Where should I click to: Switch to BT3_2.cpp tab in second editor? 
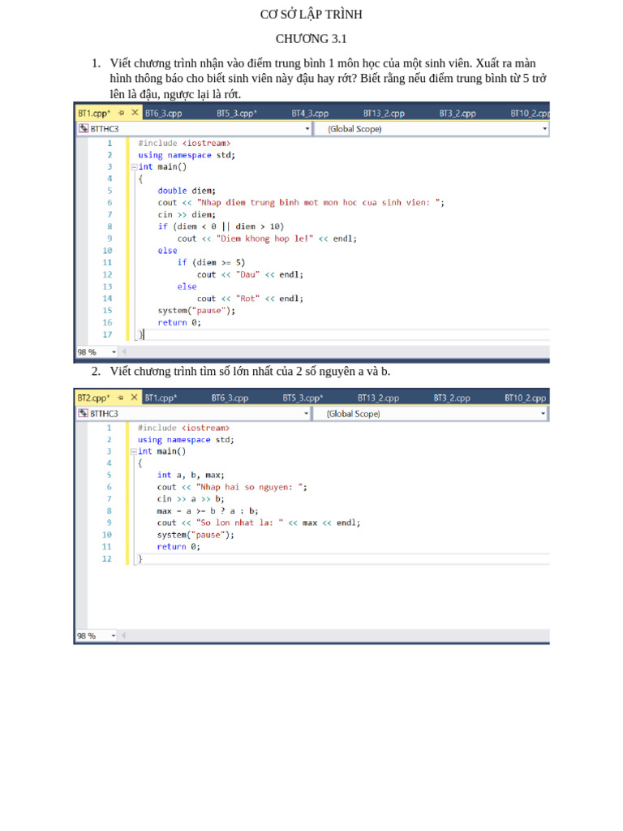(452, 398)
